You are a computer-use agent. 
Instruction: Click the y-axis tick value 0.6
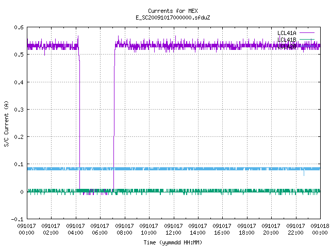[x=19, y=27]
